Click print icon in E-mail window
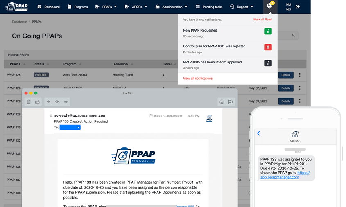The image size is (346, 207). point(222,102)
